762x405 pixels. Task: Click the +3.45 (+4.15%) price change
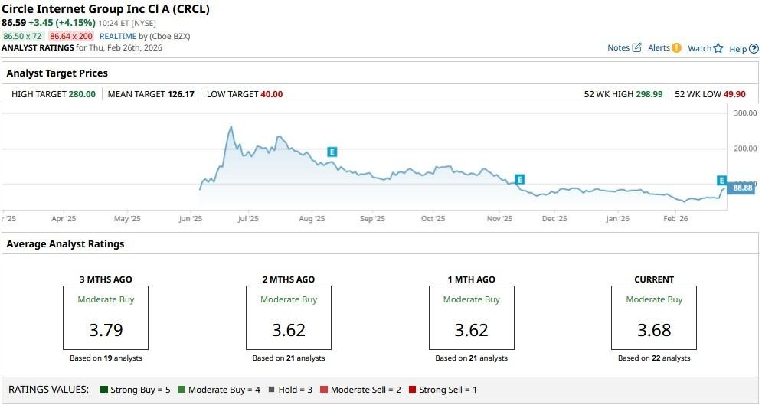pos(62,23)
